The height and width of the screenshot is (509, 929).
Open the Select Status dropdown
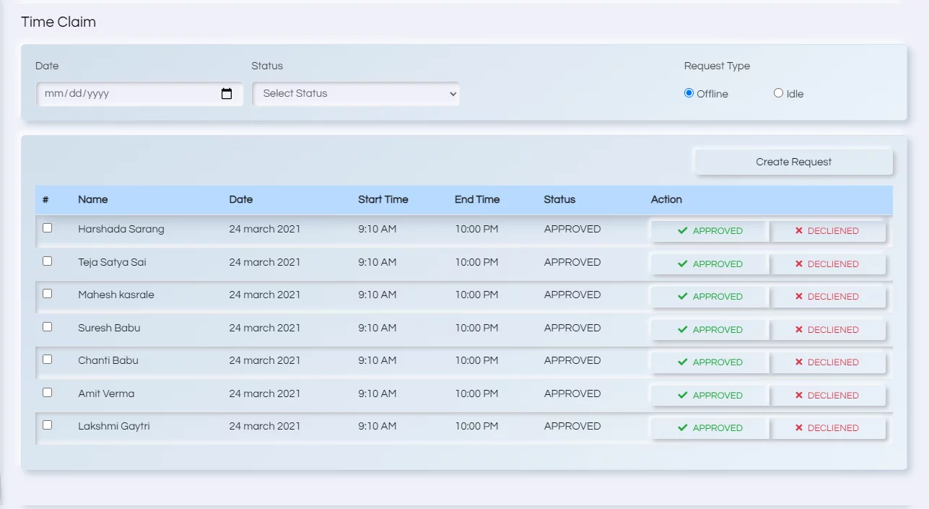tap(356, 94)
